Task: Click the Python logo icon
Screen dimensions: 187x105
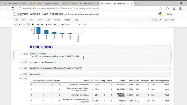Action: (160, 14)
